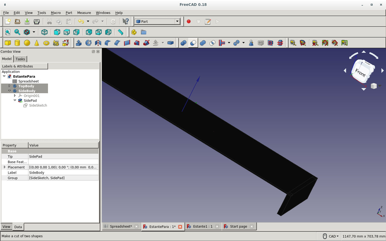The image size is (386, 241).
Task: Set view to top
Action: tap(67, 32)
